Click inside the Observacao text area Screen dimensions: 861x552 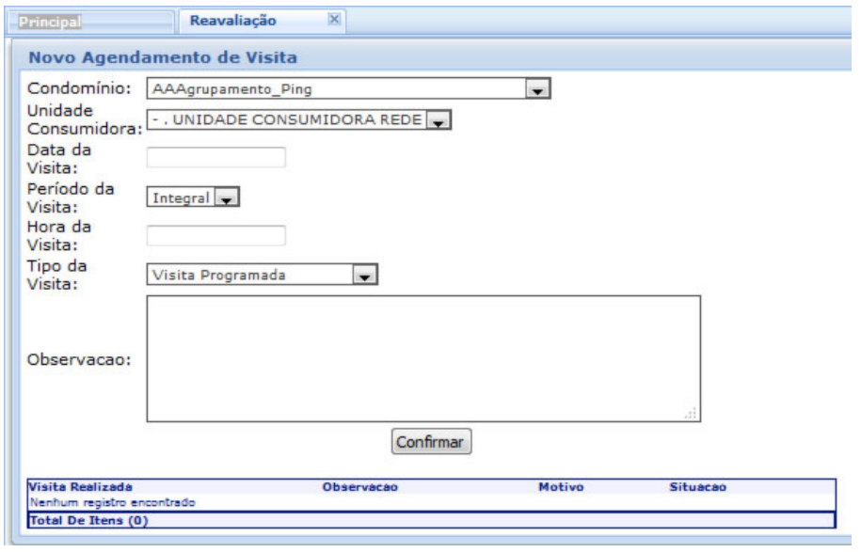(x=423, y=358)
